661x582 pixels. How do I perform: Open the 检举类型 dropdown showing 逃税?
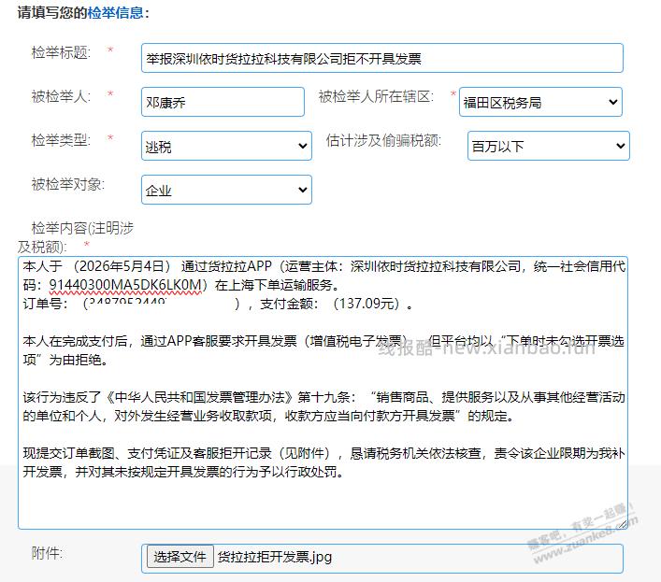coord(226,146)
